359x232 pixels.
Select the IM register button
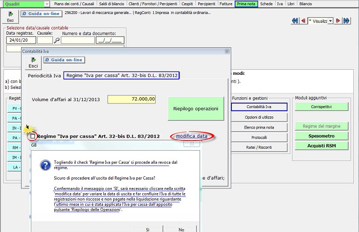click(14, 158)
